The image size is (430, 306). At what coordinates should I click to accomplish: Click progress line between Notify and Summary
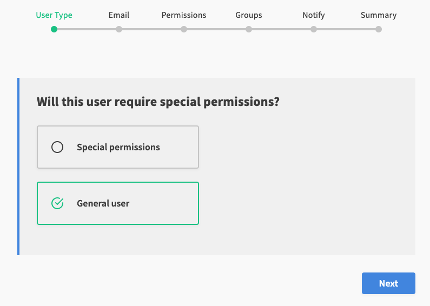tap(346, 29)
